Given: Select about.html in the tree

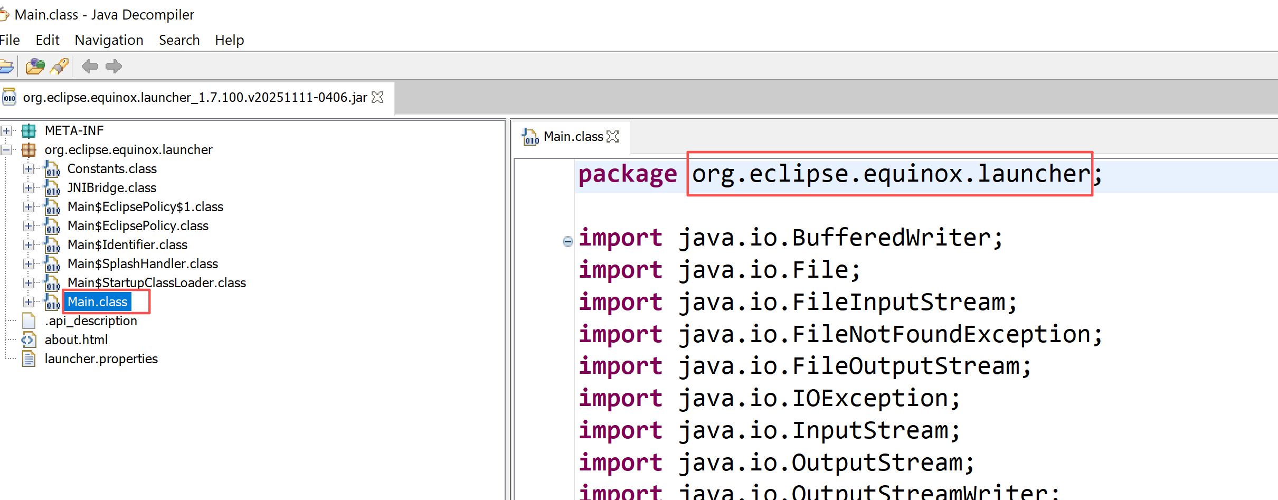Looking at the screenshot, I should tap(76, 340).
